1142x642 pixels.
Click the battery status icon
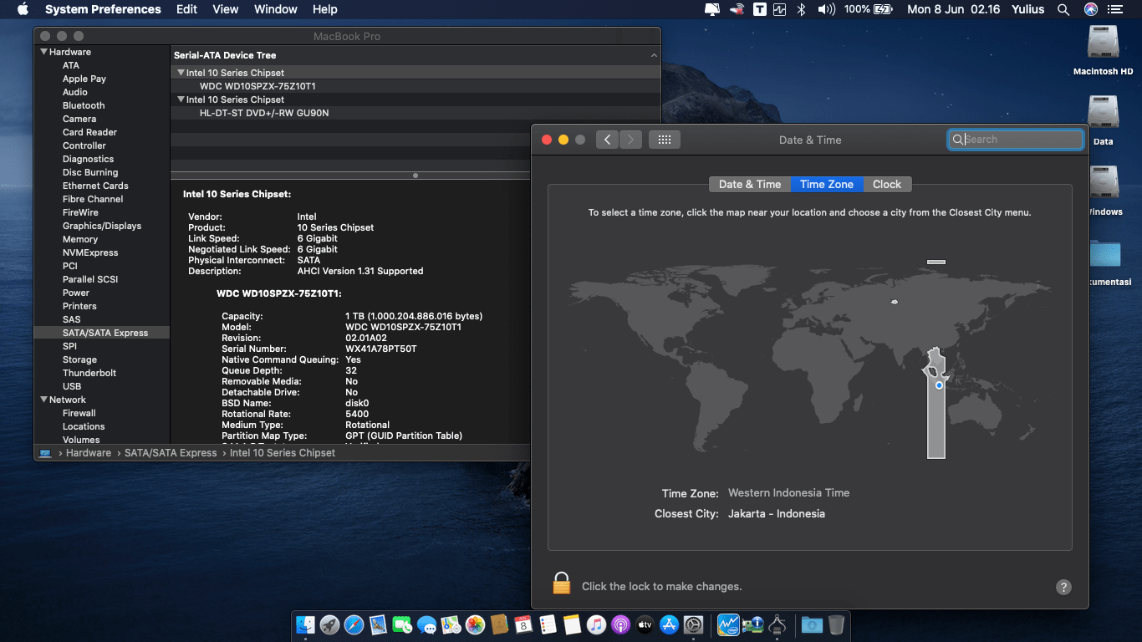pyautogui.click(x=883, y=9)
